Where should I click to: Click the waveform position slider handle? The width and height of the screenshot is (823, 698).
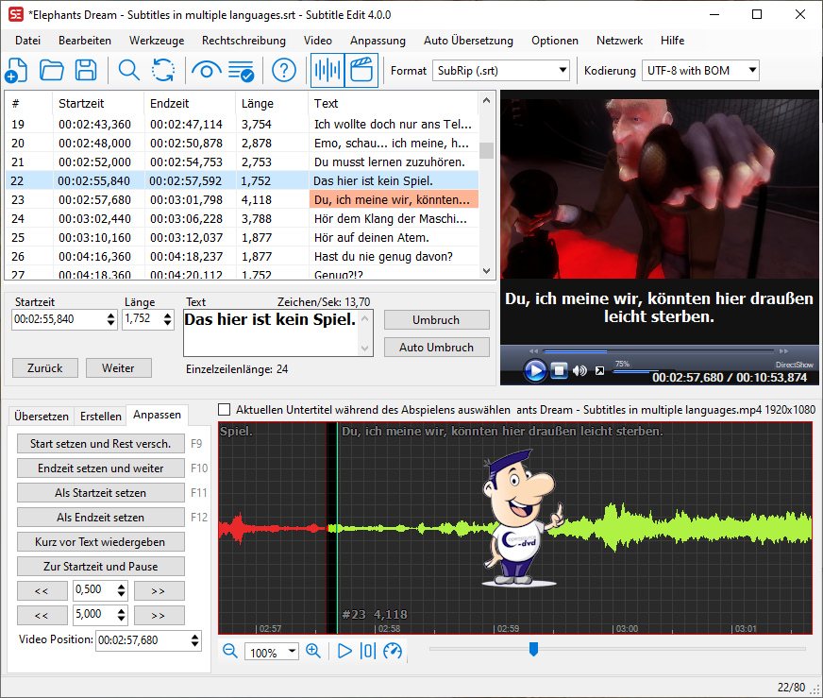(x=533, y=648)
